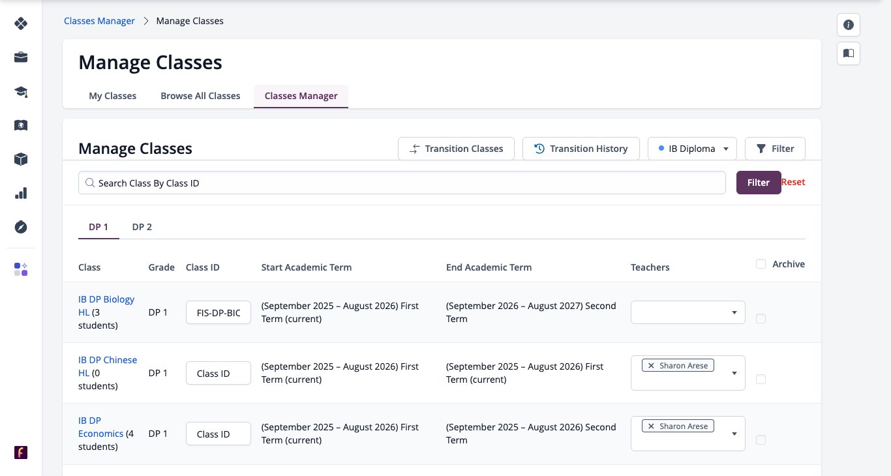Open the bar chart analytics icon
This screenshot has width=891, height=476.
[x=21, y=193]
